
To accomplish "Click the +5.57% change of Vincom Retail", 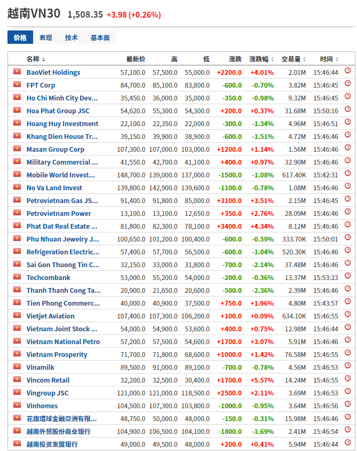I will pos(262,380).
